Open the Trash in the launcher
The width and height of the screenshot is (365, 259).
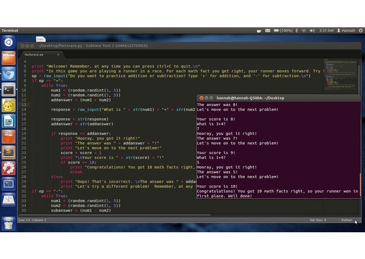click(8, 223)
